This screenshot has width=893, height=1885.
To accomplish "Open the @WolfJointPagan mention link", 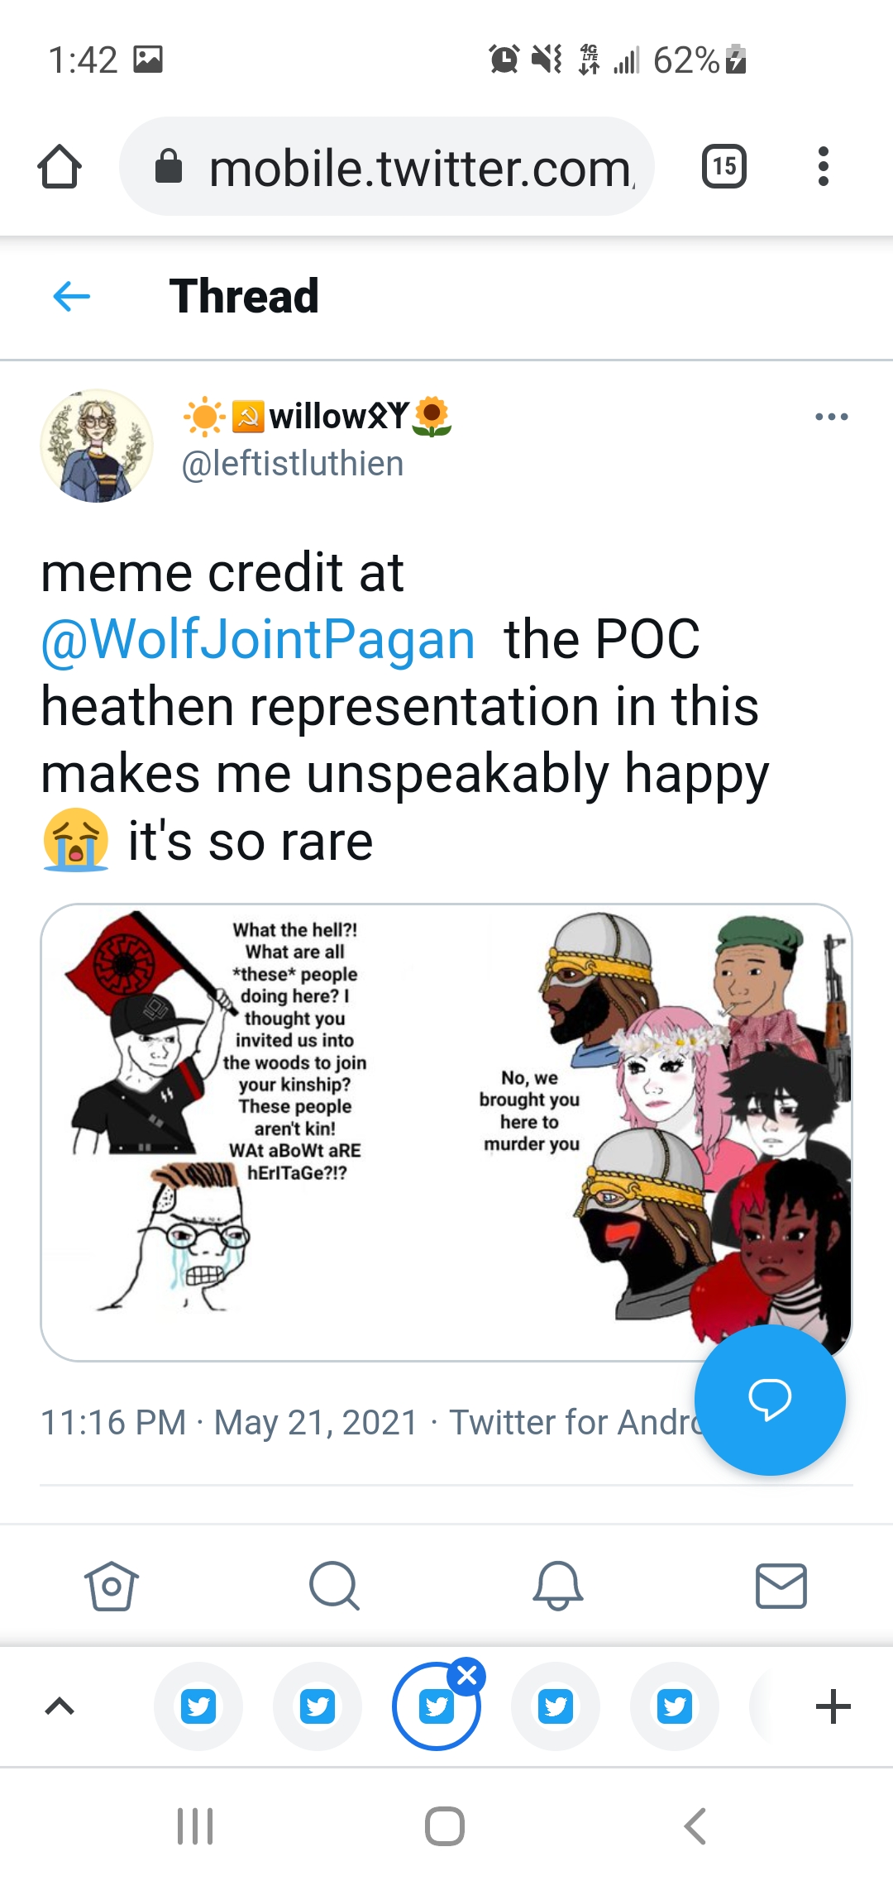I will [258, 639].
